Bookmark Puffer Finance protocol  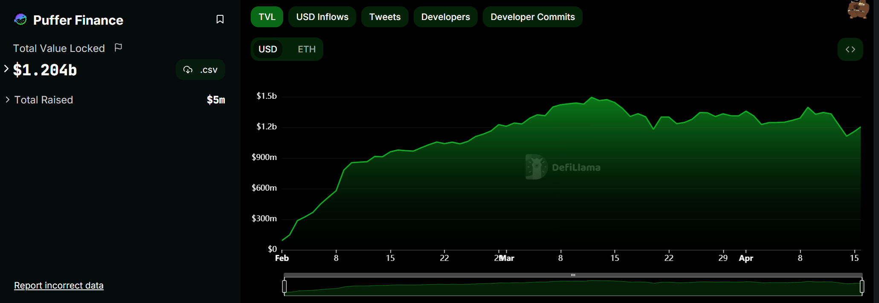220,19
